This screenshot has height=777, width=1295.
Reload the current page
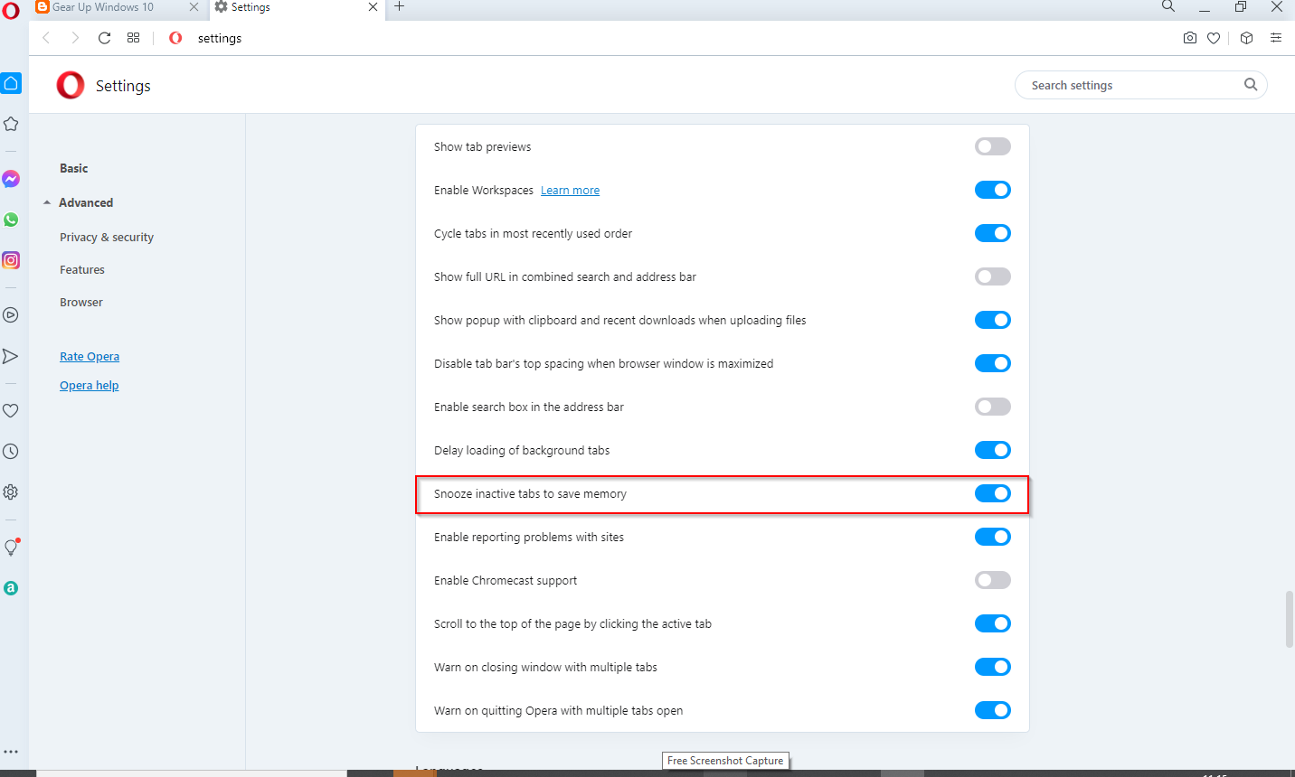(105, 38)
